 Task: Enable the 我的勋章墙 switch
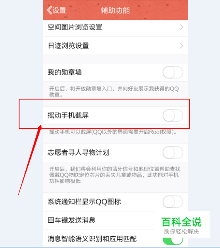[x=173, y=73]
